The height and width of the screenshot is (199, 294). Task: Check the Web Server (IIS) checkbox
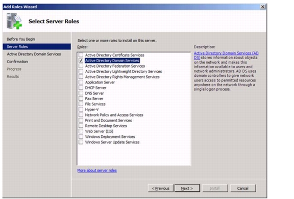click(81, 131)
